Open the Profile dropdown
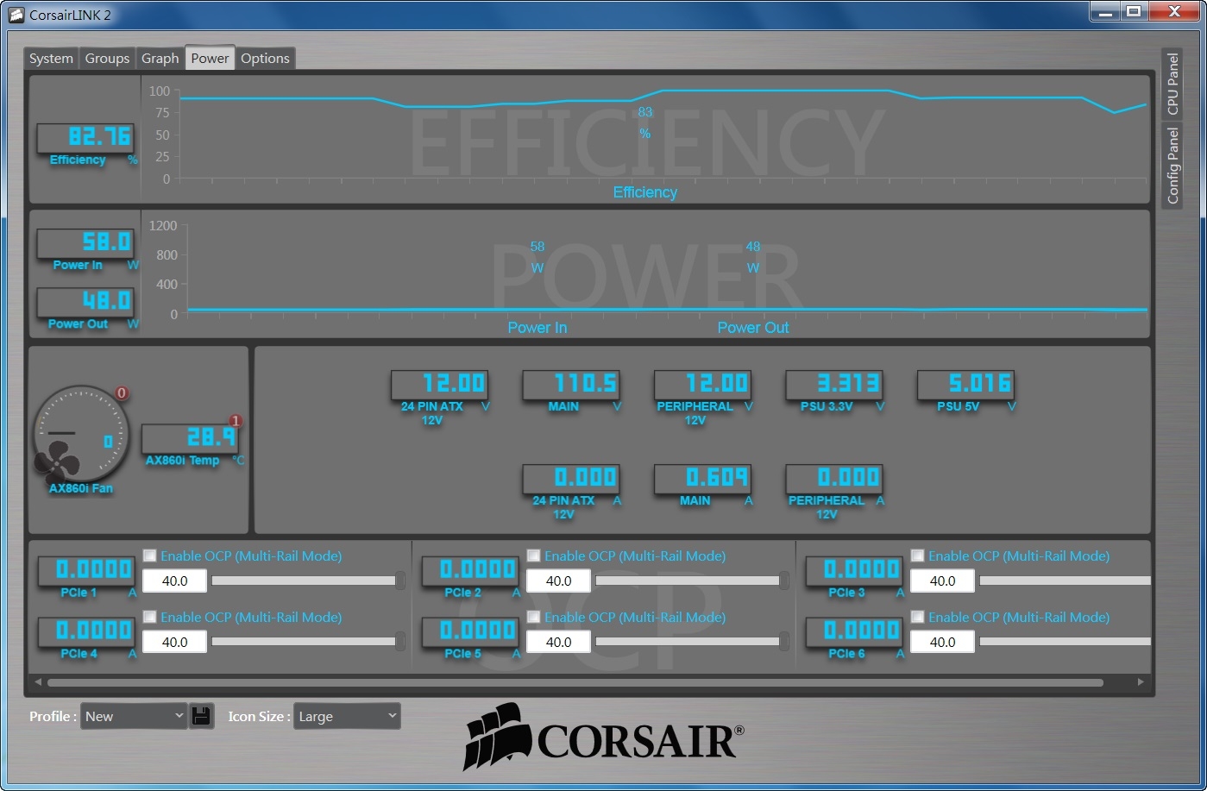 (x=134, y=716)
